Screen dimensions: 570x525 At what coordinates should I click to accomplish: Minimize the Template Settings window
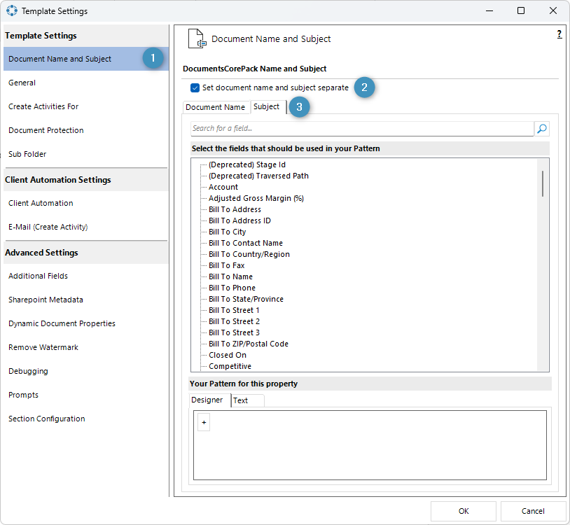click(489, 10)
